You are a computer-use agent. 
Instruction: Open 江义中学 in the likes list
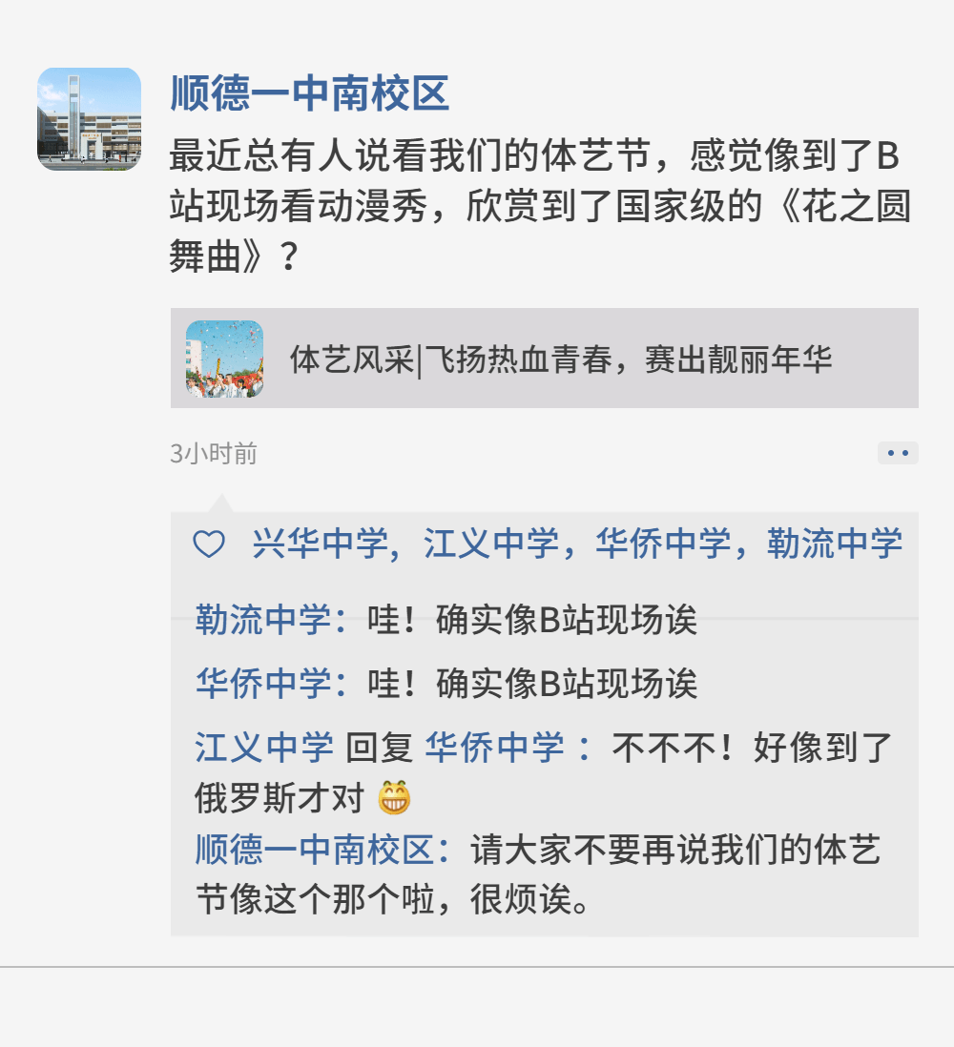[x=491, y=543]
